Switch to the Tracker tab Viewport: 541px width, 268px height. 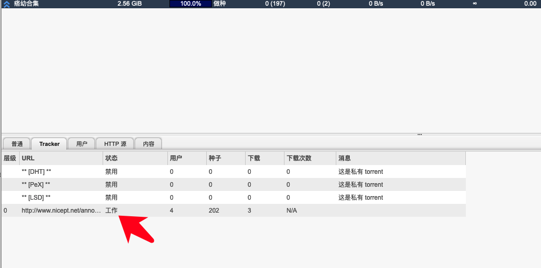(x=49, y=144)
